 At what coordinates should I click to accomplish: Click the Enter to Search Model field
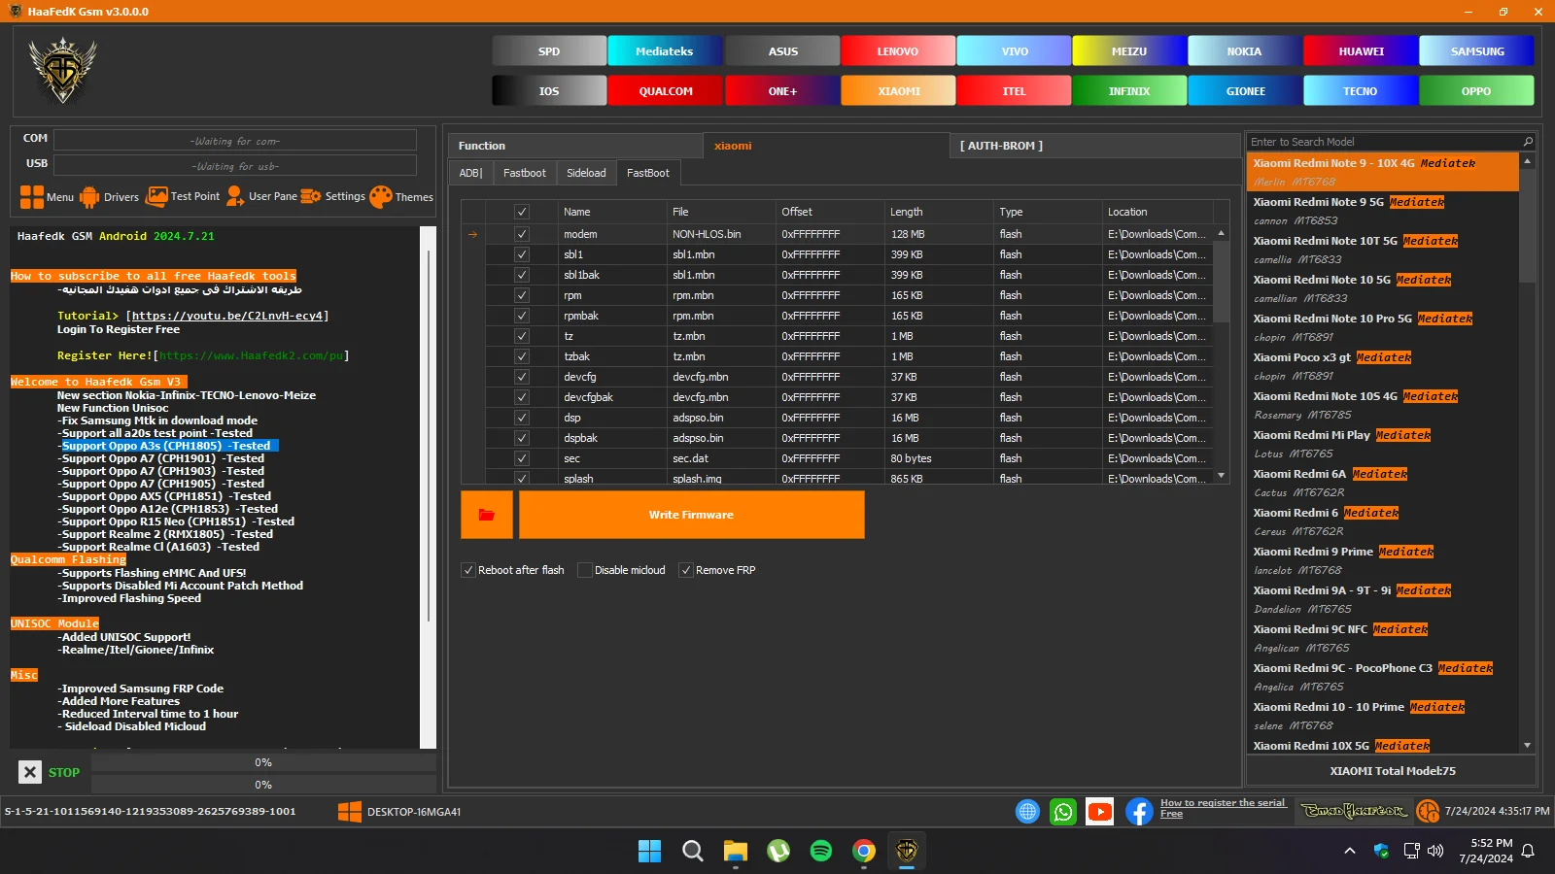(x=1383, y=142)
